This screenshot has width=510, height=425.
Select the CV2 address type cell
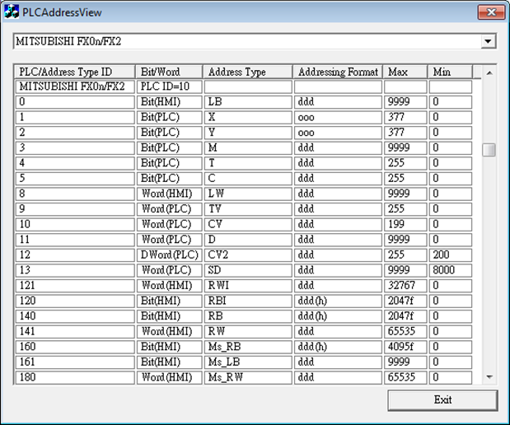point(248,255)
